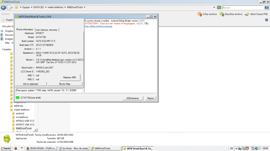
Task: Click the MTK Droid Tools title bar Android icon
Action: coord(17,16)
